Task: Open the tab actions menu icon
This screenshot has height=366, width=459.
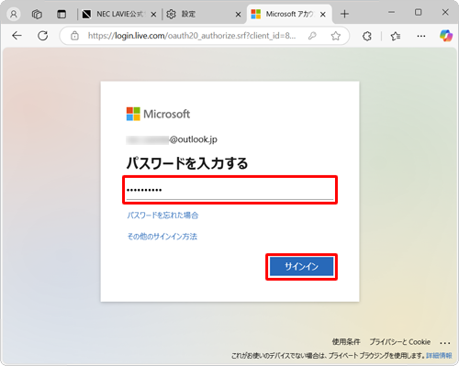Action: point(62,14)
